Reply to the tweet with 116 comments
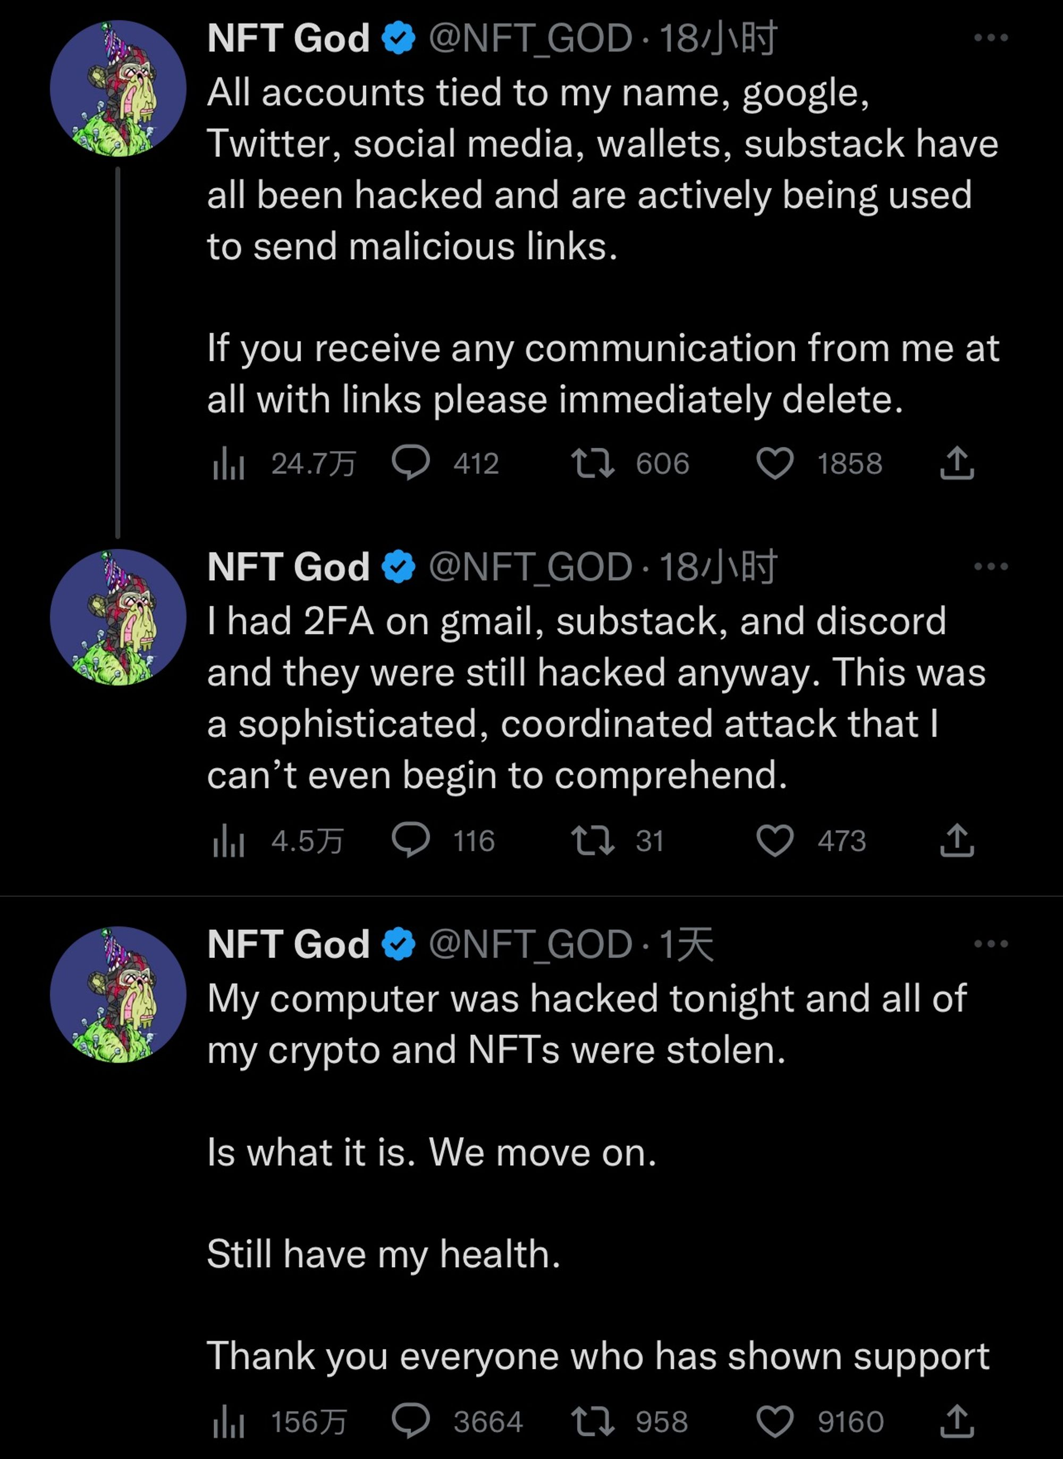 coord(411,841)
